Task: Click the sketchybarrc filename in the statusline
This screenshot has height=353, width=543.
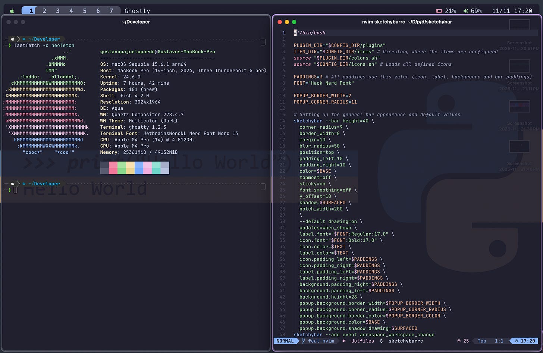Action: click(406, 341)
